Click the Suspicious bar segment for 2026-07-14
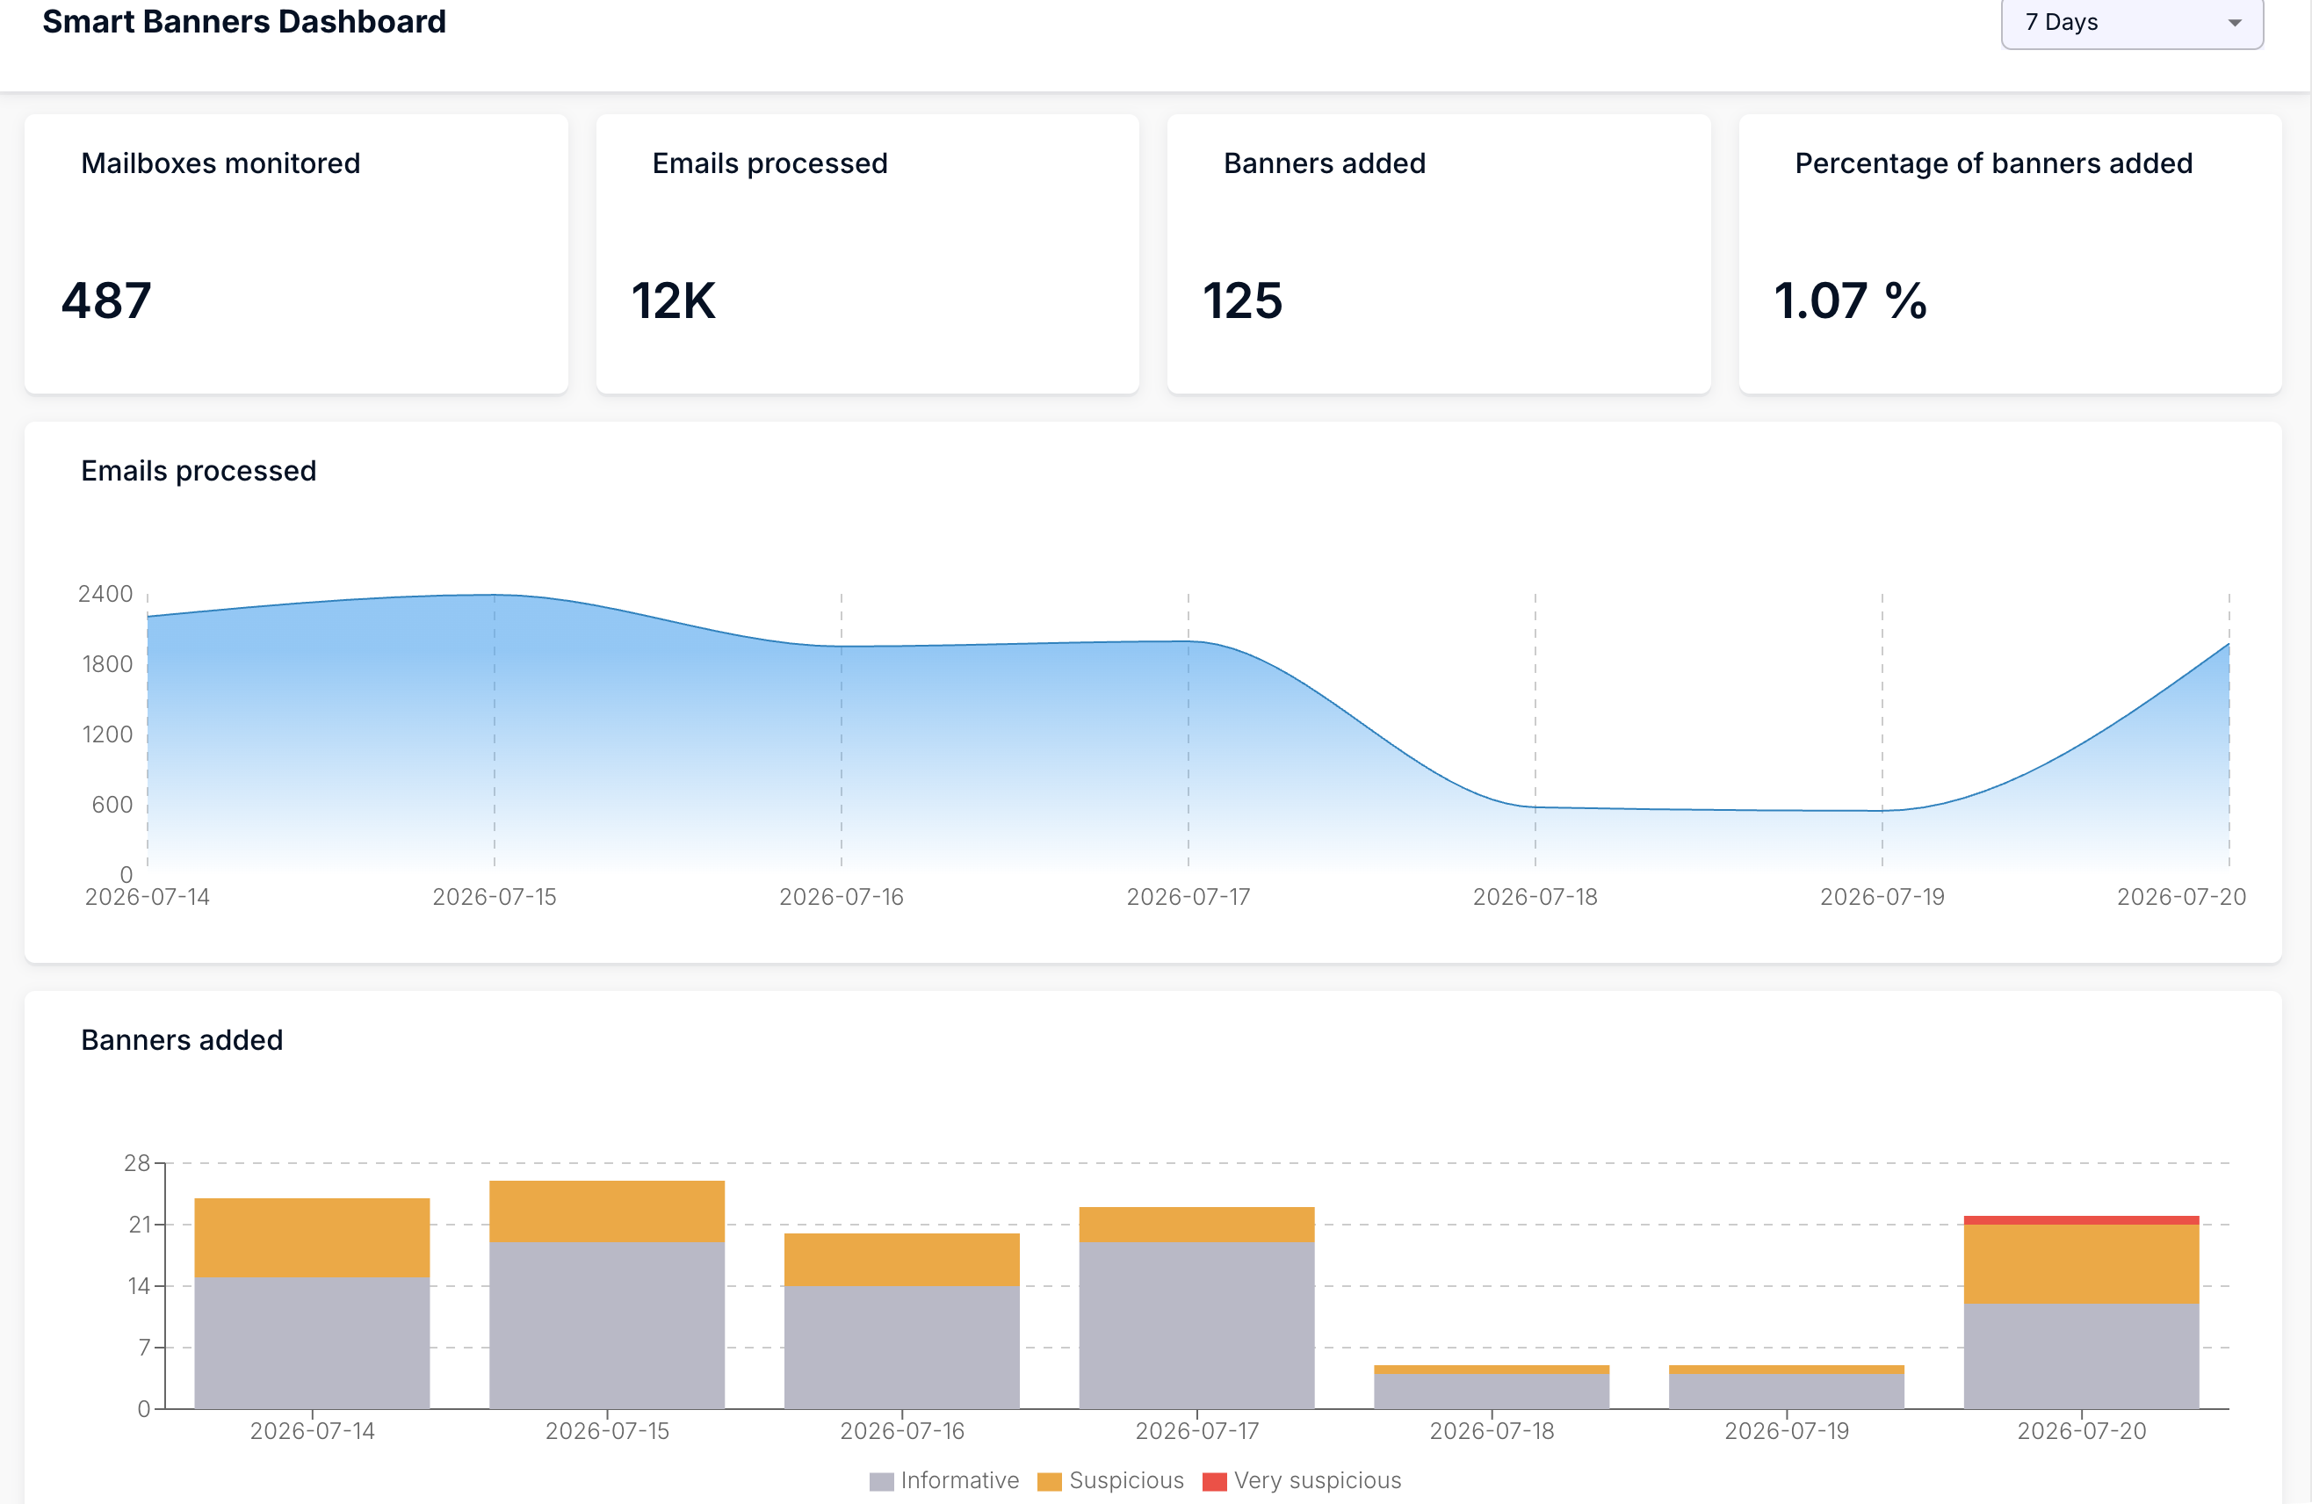Image resolution: width=2312 pixels, height=1504 pixels. pyautogui.click(x=312, y=1238)
